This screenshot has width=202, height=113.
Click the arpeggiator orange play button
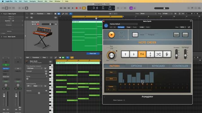pyautogui.click(x=111, y=35)
